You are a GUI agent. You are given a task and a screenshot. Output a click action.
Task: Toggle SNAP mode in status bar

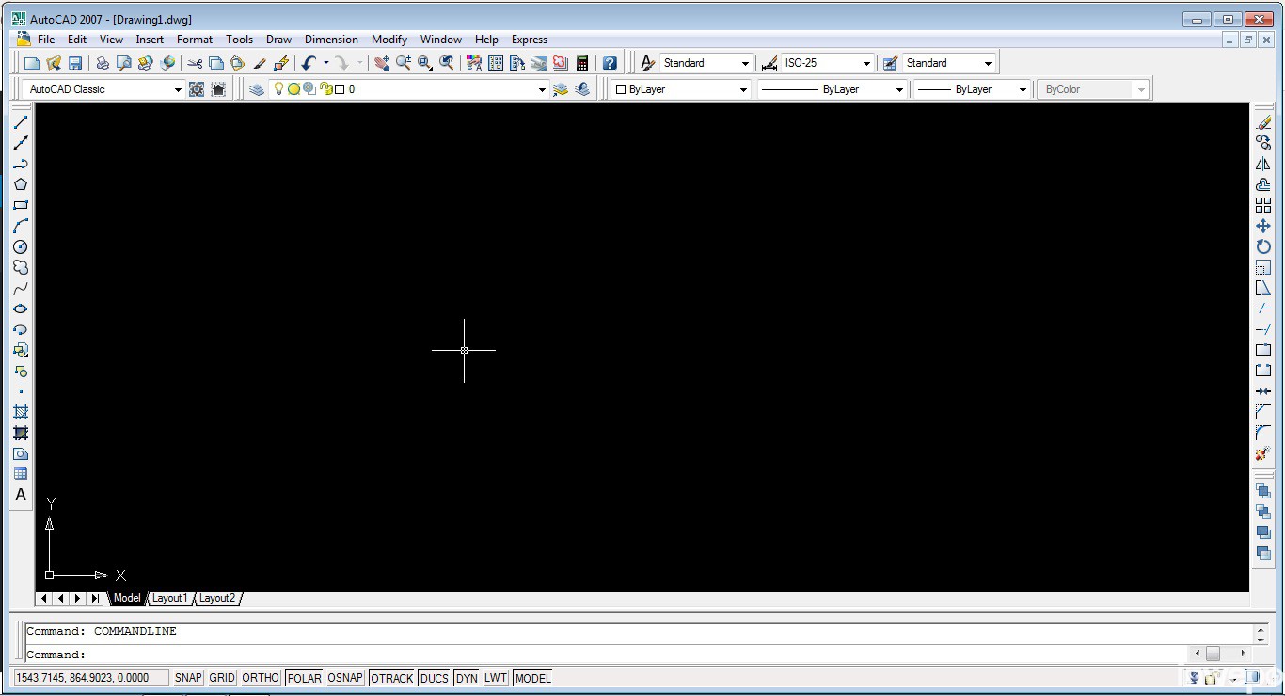(x=188, y=678)
